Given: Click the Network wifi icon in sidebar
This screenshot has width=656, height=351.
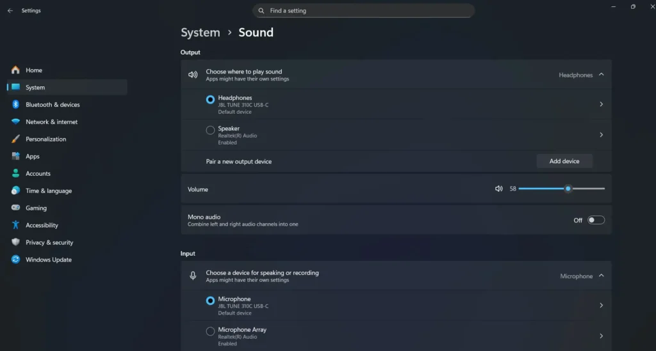Looking at the screenshot, I should [x=15, y=121].
